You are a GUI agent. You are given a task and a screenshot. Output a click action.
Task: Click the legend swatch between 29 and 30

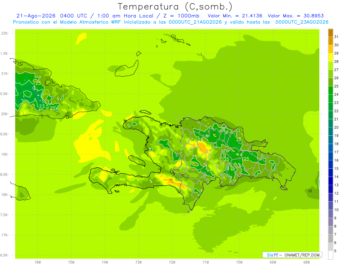coord(331,49)
